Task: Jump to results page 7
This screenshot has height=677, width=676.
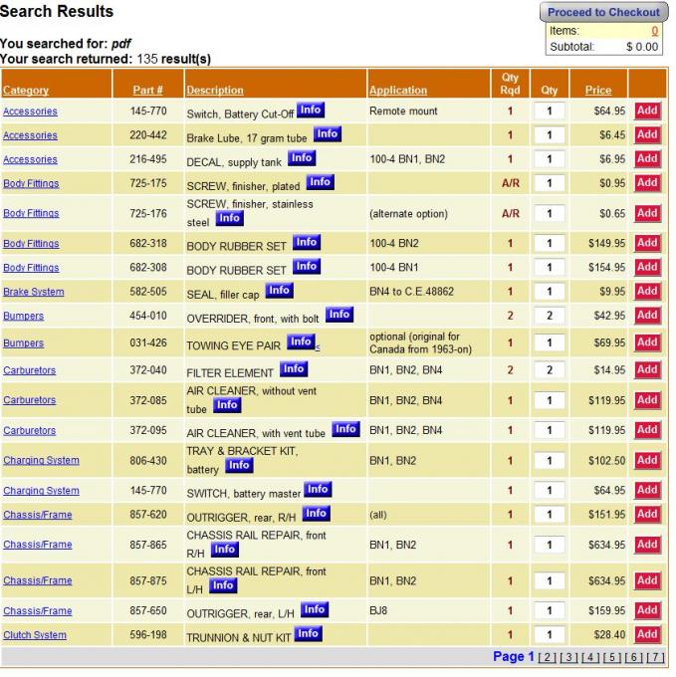Action: [x=655, y=658]
